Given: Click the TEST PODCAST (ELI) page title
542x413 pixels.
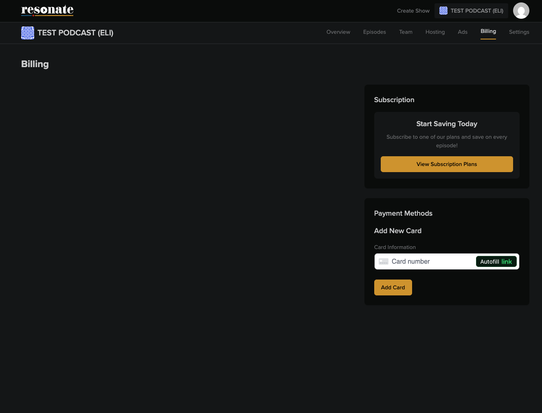Looking at the screenshot, I should point(75,33).
